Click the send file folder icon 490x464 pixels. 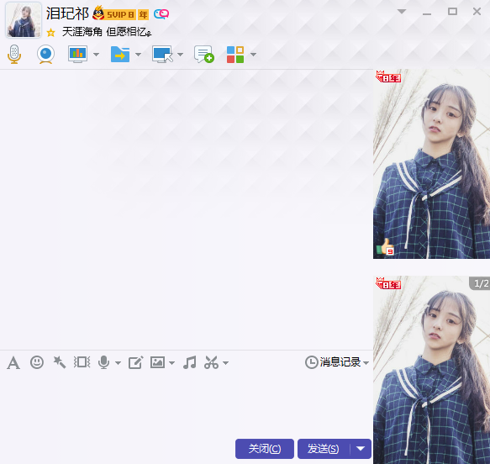[120, 55]
